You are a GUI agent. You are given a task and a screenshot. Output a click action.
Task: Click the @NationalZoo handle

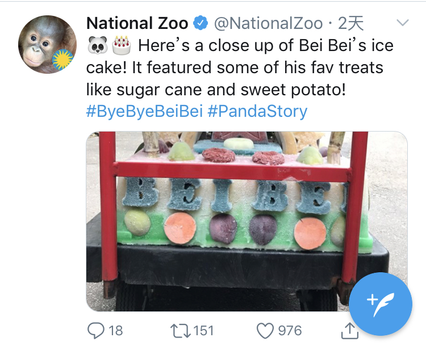268,23
